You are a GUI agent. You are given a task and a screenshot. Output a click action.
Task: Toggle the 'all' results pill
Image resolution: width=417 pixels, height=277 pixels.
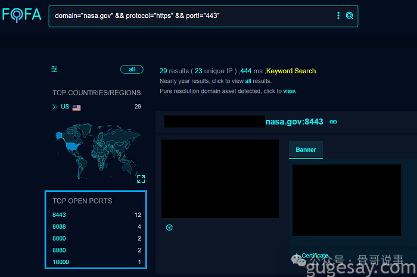[132, 69]
